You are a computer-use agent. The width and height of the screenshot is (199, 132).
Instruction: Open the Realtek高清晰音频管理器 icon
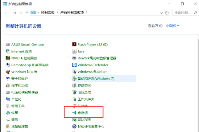(74, 58)
